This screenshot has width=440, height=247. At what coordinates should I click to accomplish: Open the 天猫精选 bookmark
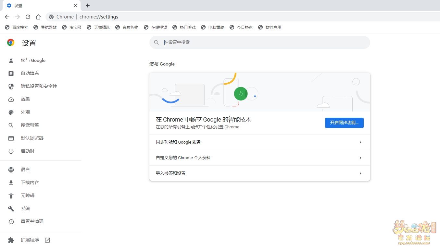coord(98,27)
